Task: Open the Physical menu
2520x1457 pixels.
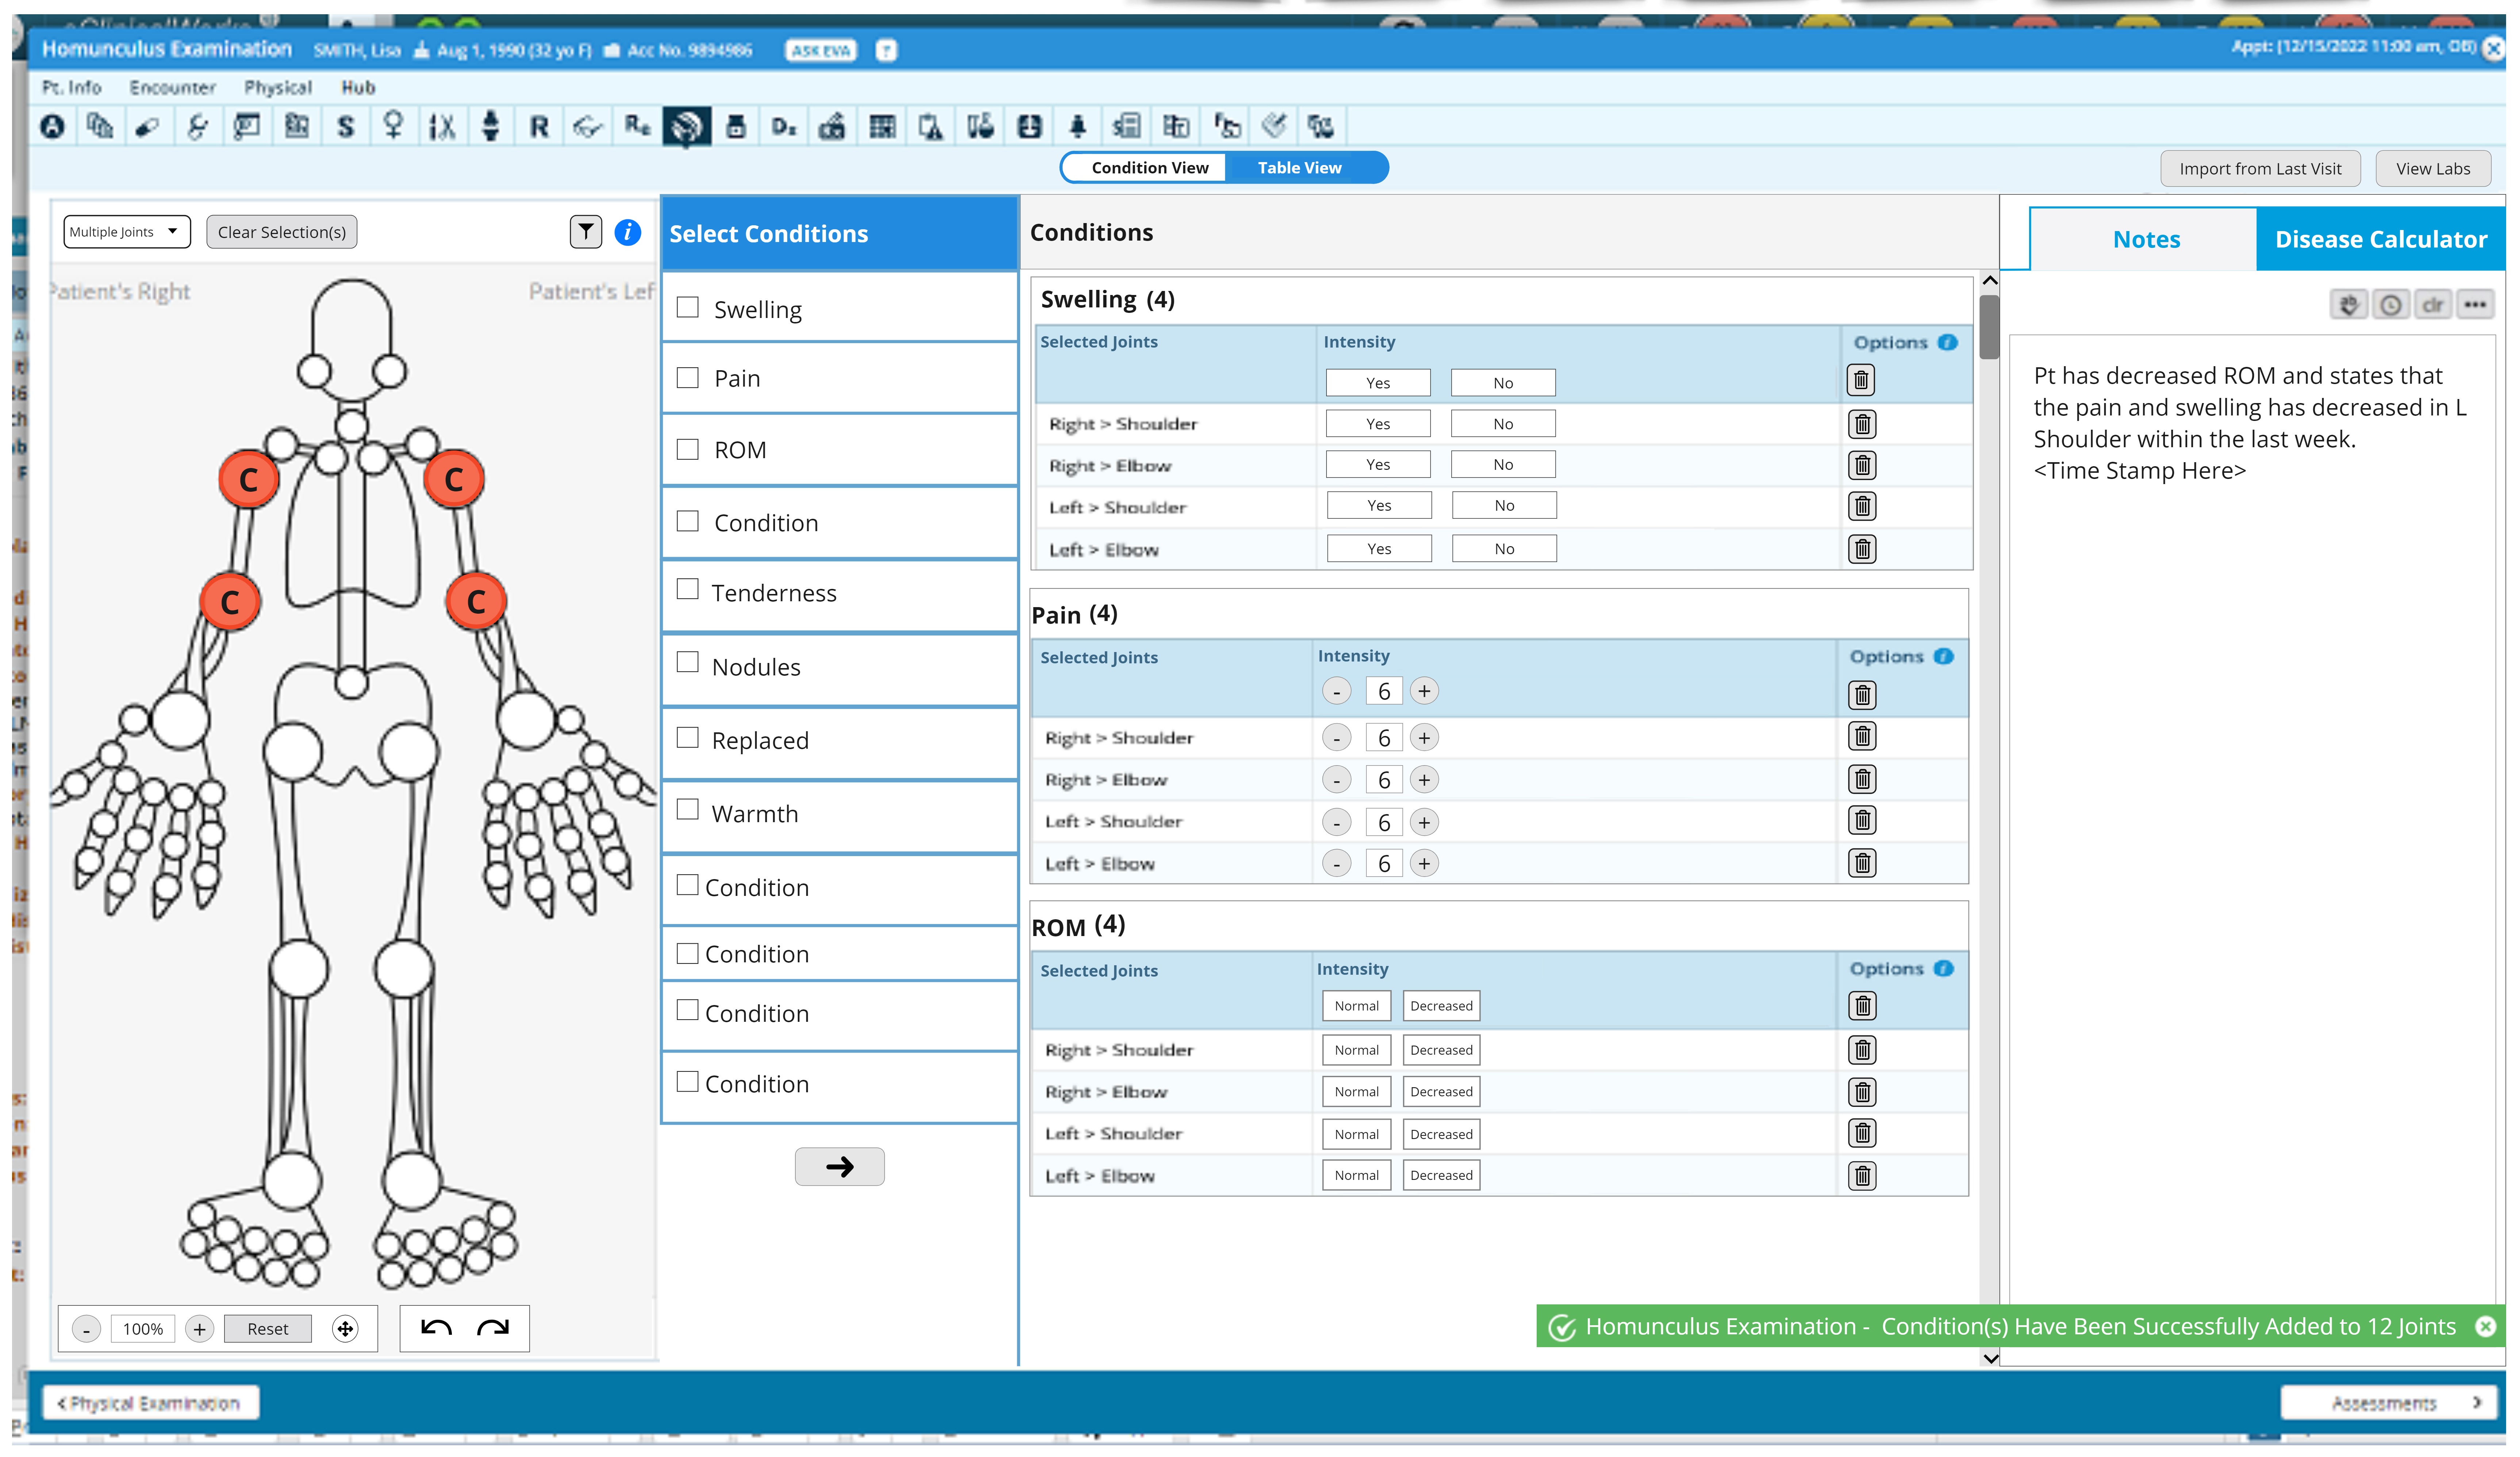Action: [x=278, y=88]
